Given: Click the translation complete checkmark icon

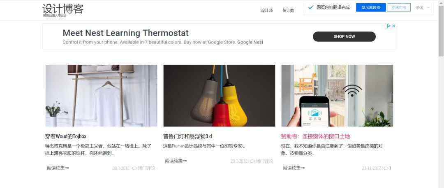Looking at the screenshot, I should click(311, 7).
